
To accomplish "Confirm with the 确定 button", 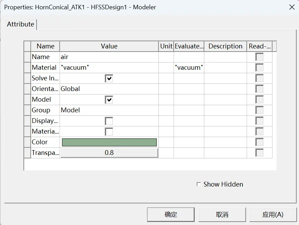I will click(171, 215).
